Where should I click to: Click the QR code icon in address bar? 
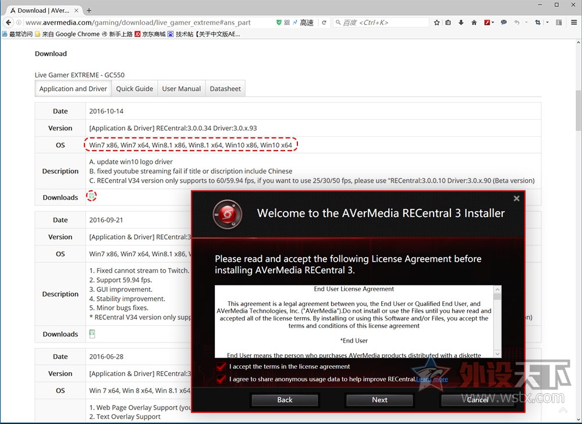click(x=287, y=22)
